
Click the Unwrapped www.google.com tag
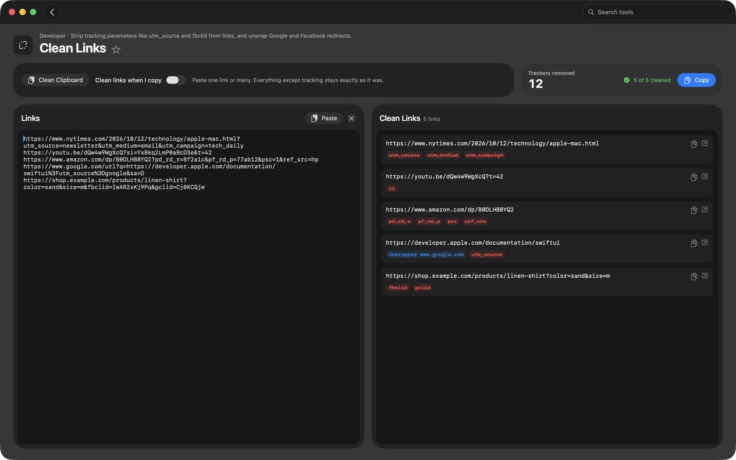click(x=426, y=255)
